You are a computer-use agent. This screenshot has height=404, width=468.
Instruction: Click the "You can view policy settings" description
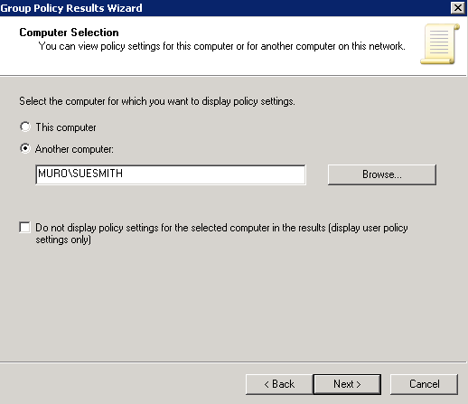click(x=221, y=46)
